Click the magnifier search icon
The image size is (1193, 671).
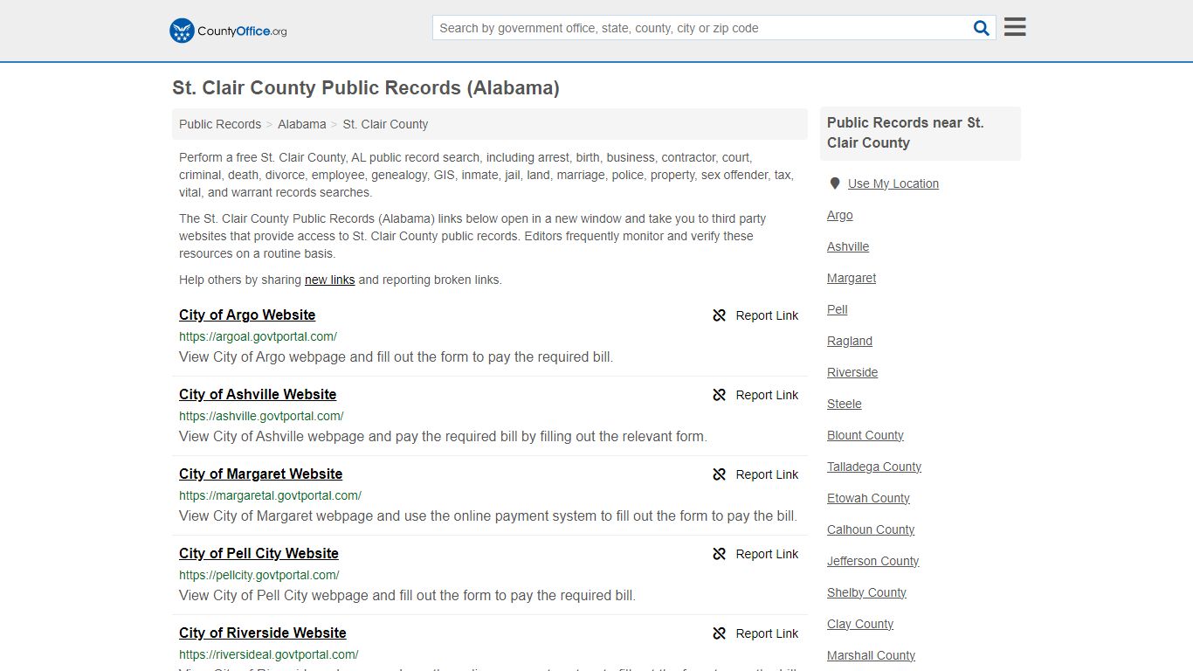pos(982,28)
